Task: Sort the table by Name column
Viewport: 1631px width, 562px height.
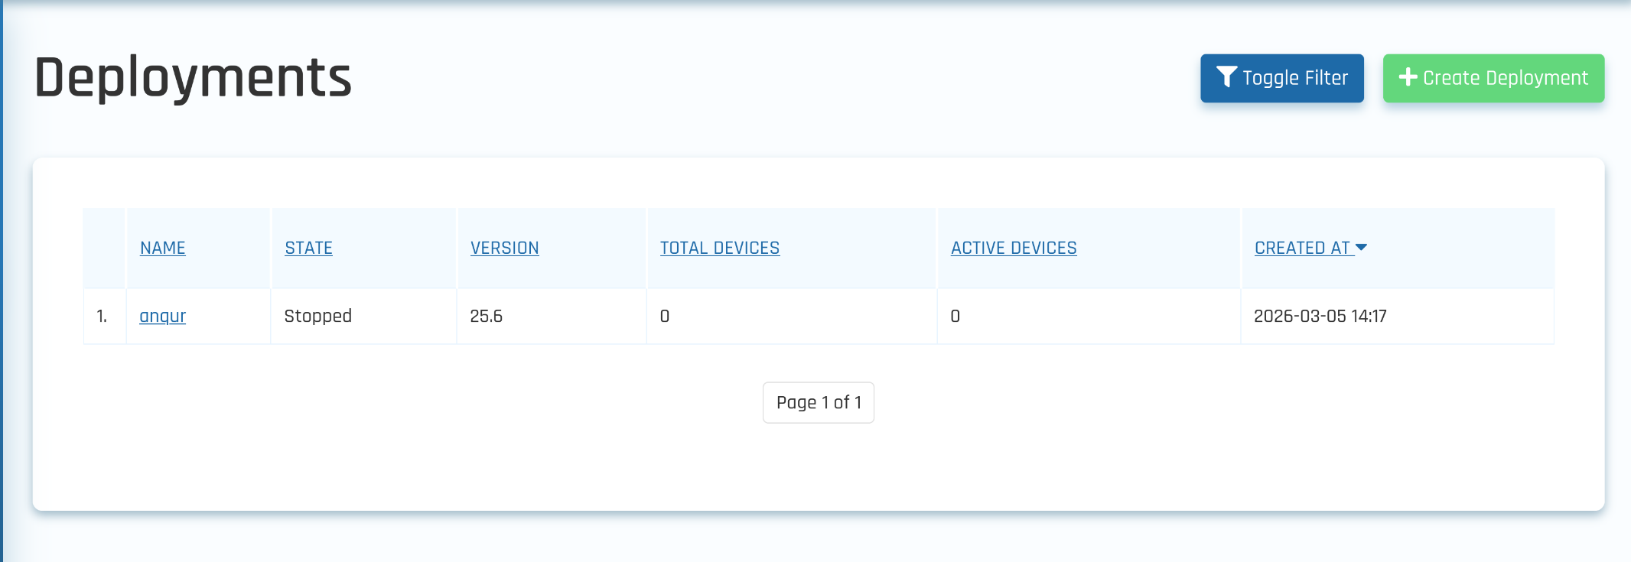Action: [x=162, y=248]
